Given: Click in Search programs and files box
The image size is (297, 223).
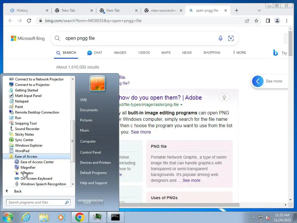Looking at the screenshot, I should tap(38, 202).
